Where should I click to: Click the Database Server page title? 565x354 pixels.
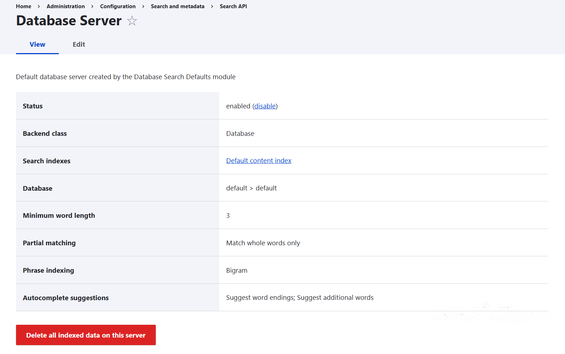(69, 21)
